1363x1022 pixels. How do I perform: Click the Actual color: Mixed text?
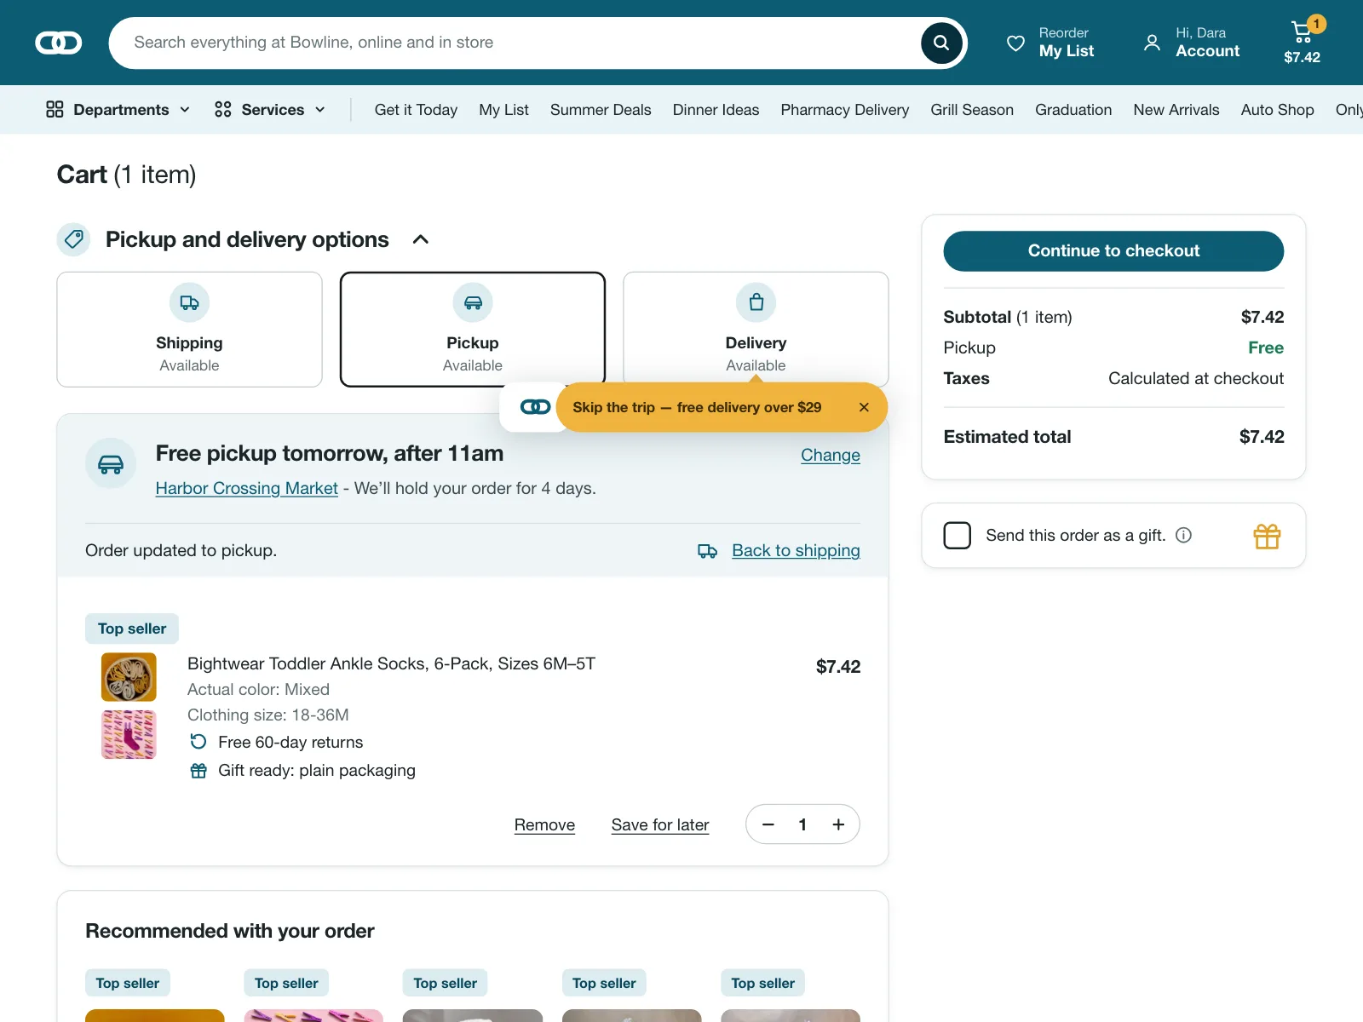pyautogui.click(x=258, y=689)
